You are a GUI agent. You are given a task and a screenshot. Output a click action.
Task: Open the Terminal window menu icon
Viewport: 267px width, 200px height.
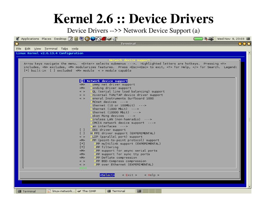(x=17, y=44)
